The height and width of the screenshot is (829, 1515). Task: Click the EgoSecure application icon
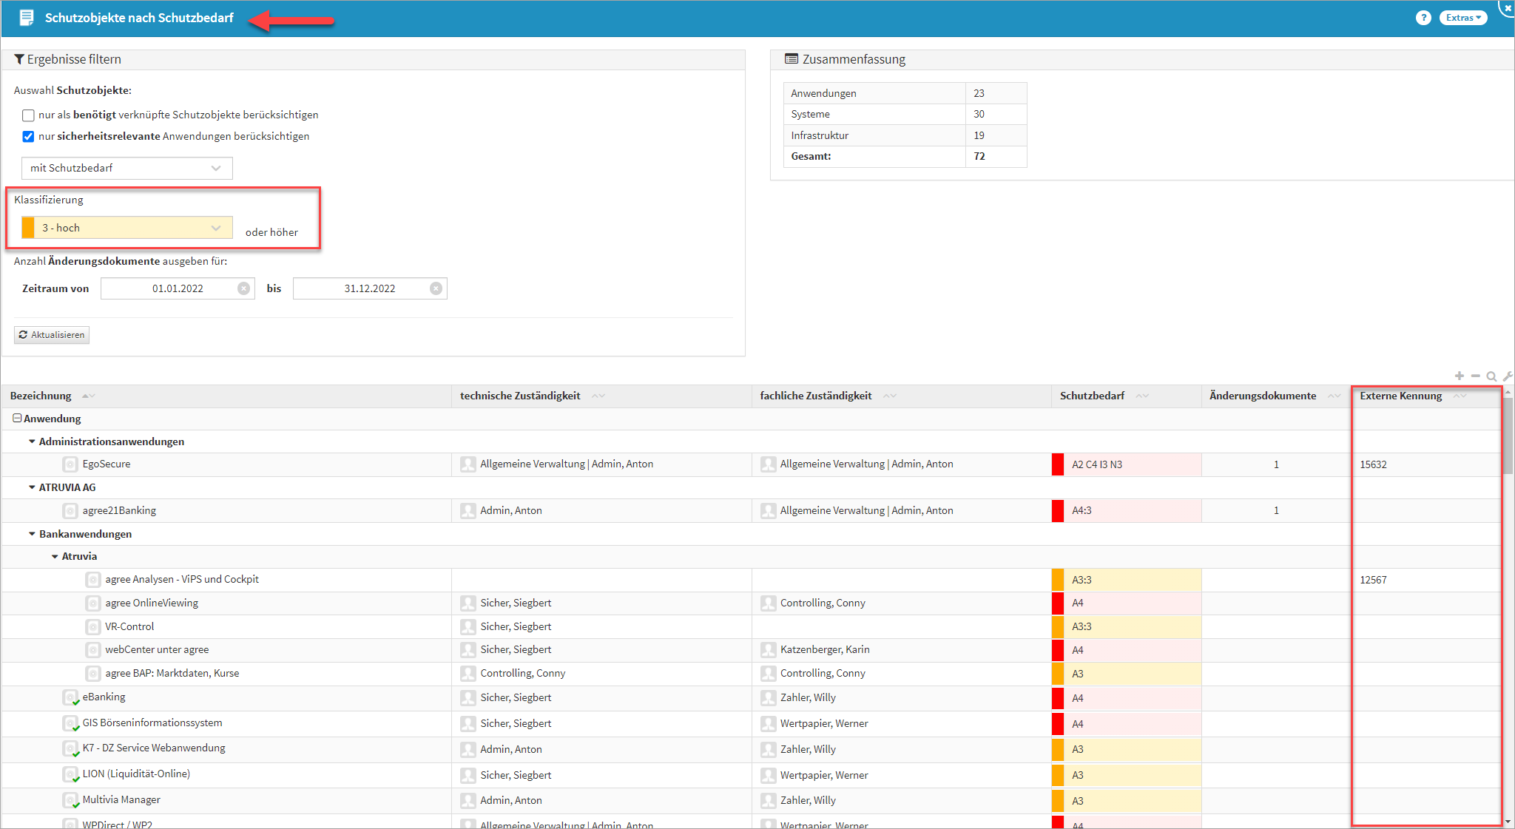point(70,464)
